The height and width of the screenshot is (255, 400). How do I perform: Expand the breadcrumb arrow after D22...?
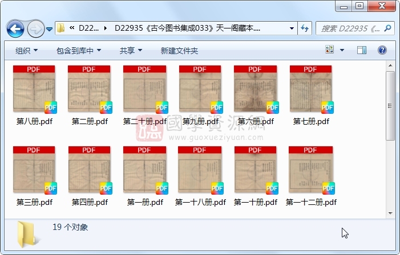(106, 28)
